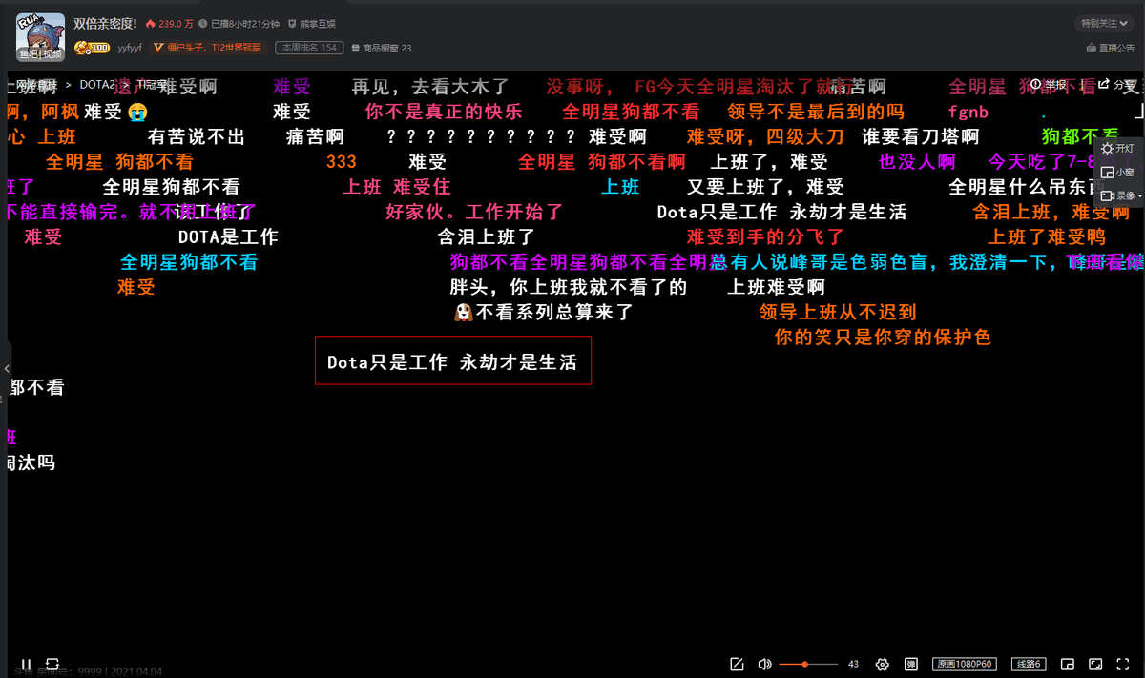1145x678 pixels.
Task: Click the danmaku DOTA是工作
Action: [x=228, y=236]
